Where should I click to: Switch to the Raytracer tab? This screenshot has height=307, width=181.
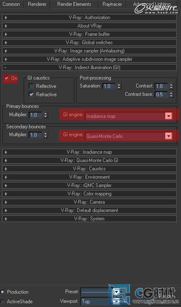click(x=112, y=4)
